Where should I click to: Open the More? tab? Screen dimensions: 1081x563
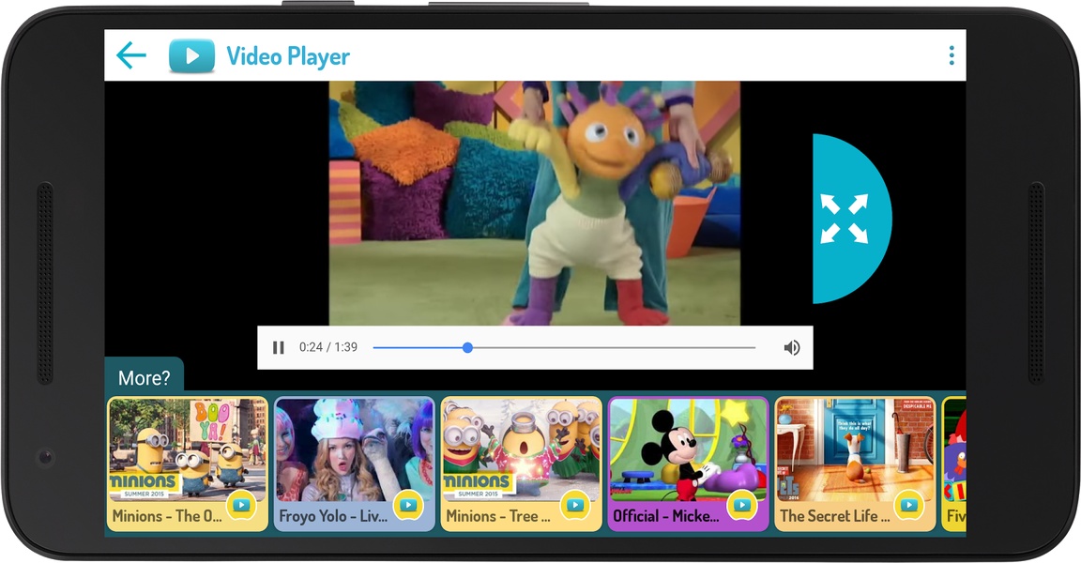pyautogui.click(x=145, y=377)
